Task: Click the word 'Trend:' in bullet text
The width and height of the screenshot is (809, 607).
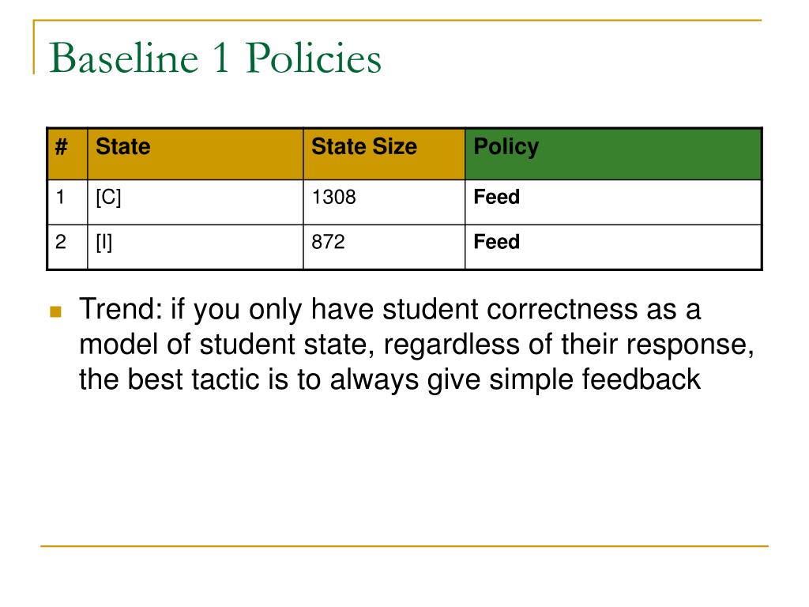Action: tap(120, 309)
